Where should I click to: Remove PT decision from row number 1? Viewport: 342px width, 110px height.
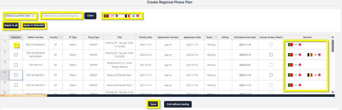[x=300, y=45]
